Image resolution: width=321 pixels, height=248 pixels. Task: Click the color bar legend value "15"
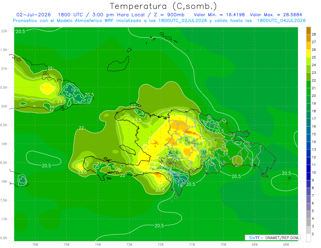[314, 134]
